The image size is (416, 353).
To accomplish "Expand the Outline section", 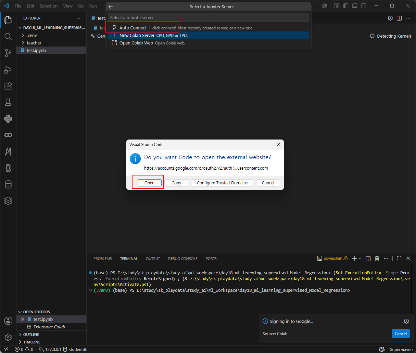I will (x=51, y=334).
